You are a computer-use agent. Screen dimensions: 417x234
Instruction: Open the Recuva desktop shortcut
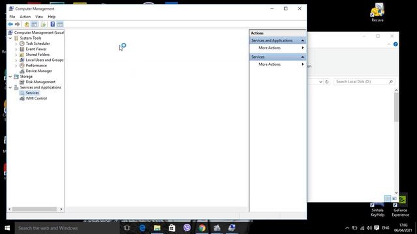(377, 13)
